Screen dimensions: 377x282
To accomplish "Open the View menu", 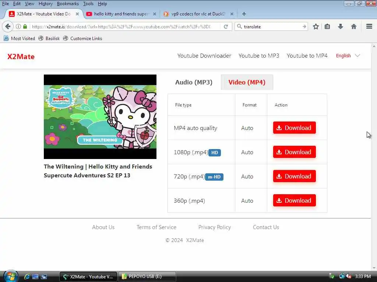I will pyautogui.click(x=29, y=4).
